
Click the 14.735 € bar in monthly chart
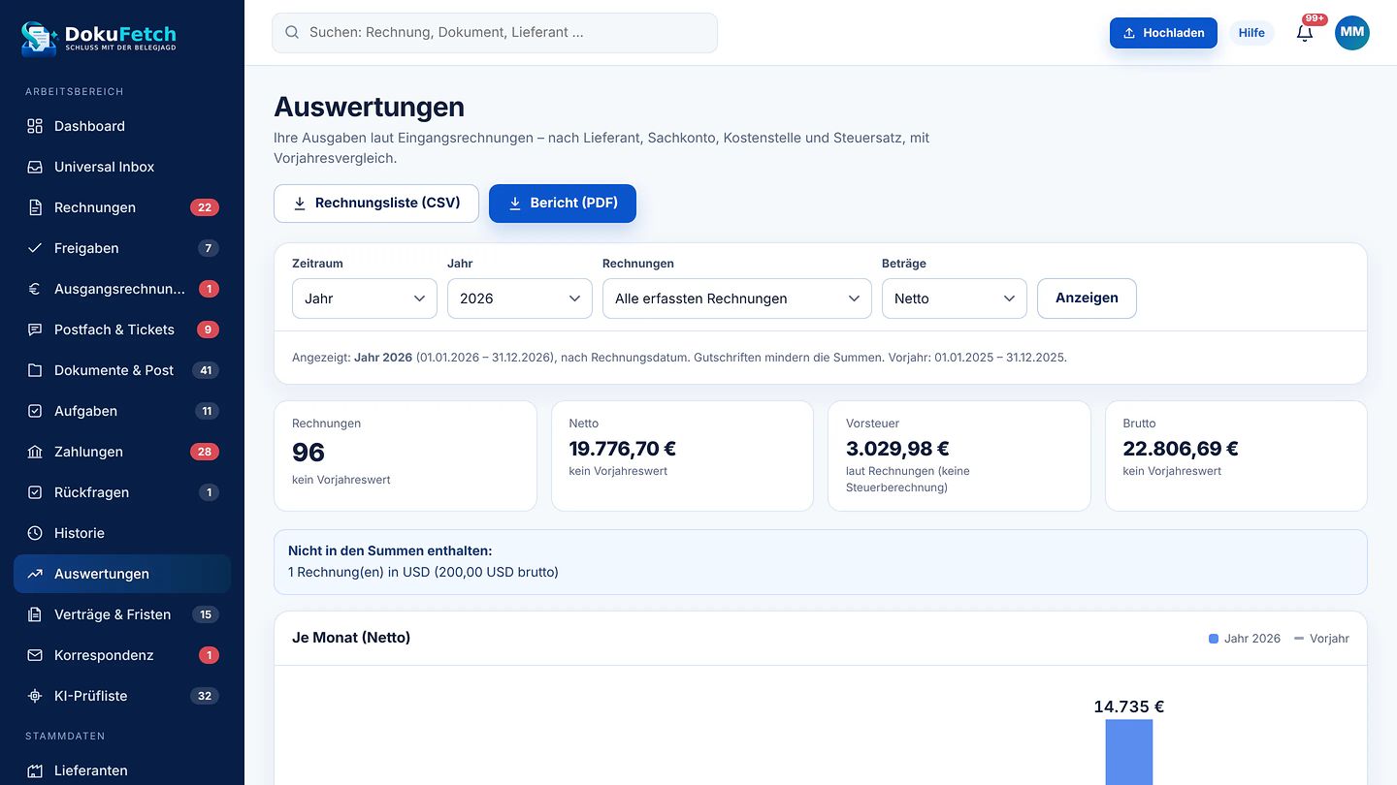point(1129,752)
